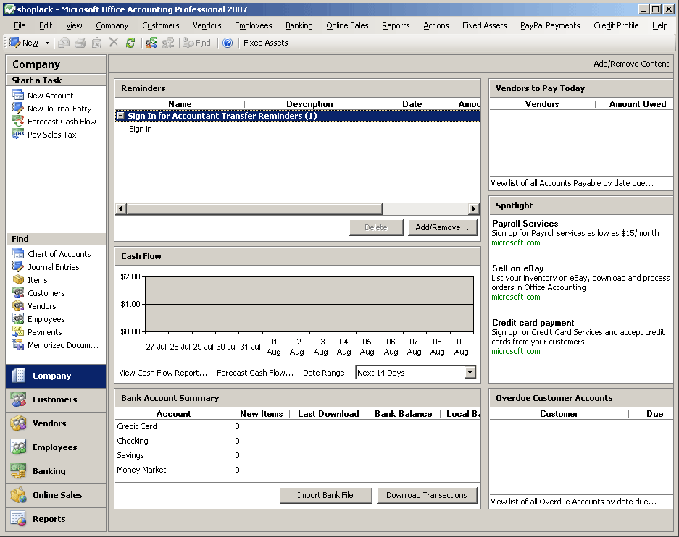Click the View Cash Flow Report link
The height and width of the screenshot is (537, 679).
pyautogui.click(x=163, y=373)
